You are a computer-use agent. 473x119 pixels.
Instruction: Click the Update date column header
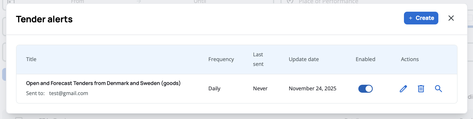click(304, 59)
